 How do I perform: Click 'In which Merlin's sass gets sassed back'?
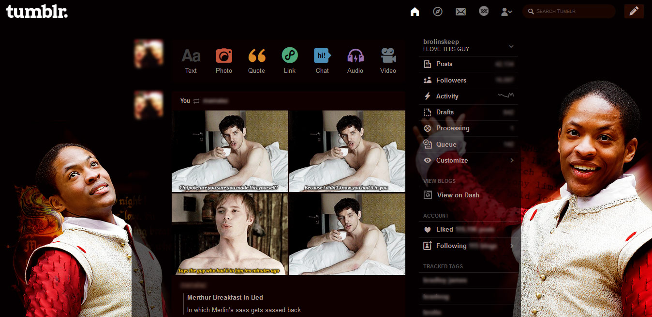coord(244,310)
